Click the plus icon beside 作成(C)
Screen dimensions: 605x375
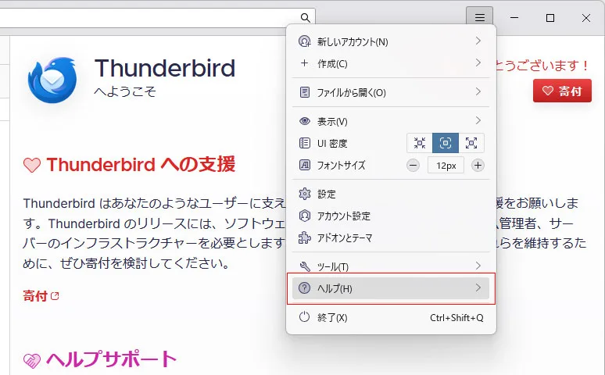(x=304, y=62)
